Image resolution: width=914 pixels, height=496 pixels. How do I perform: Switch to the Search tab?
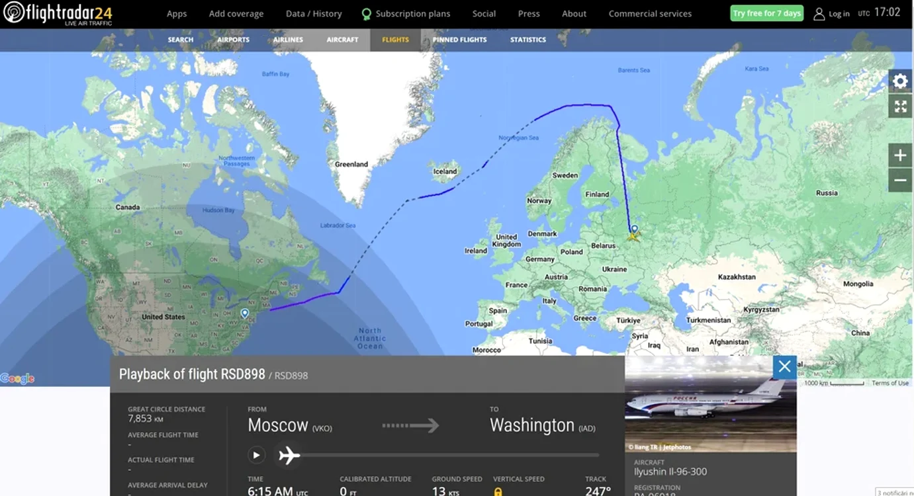[x=181, y=40]
